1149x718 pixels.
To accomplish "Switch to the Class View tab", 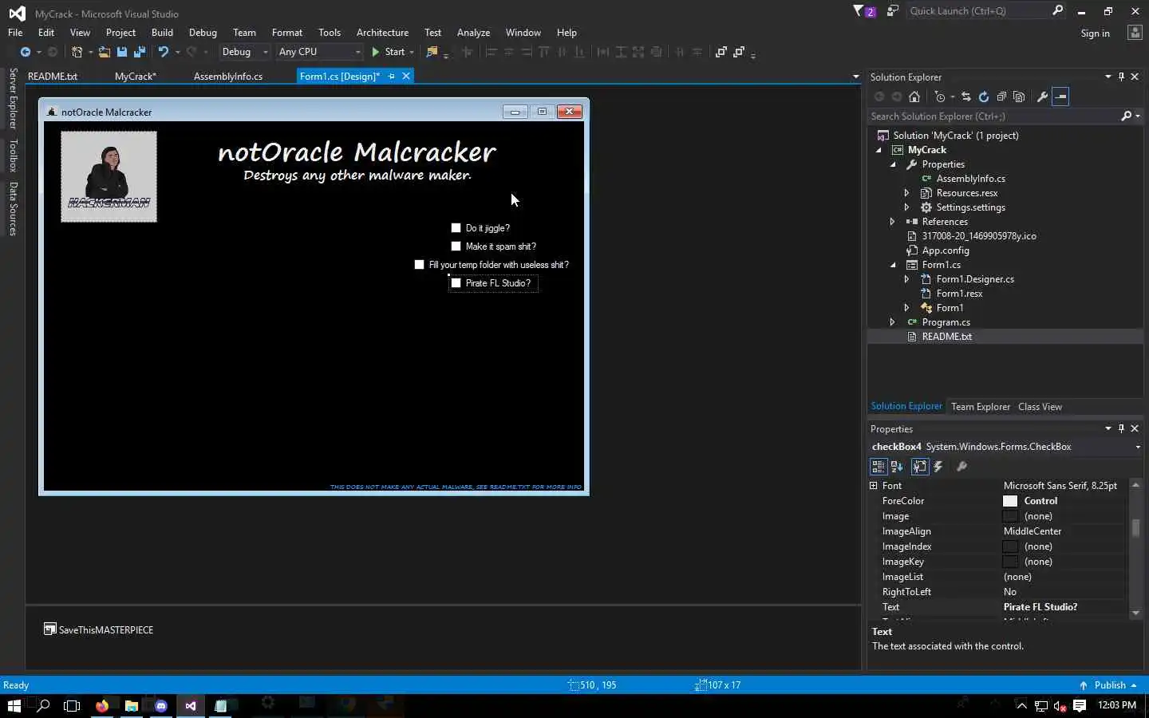I will 1040,407.
